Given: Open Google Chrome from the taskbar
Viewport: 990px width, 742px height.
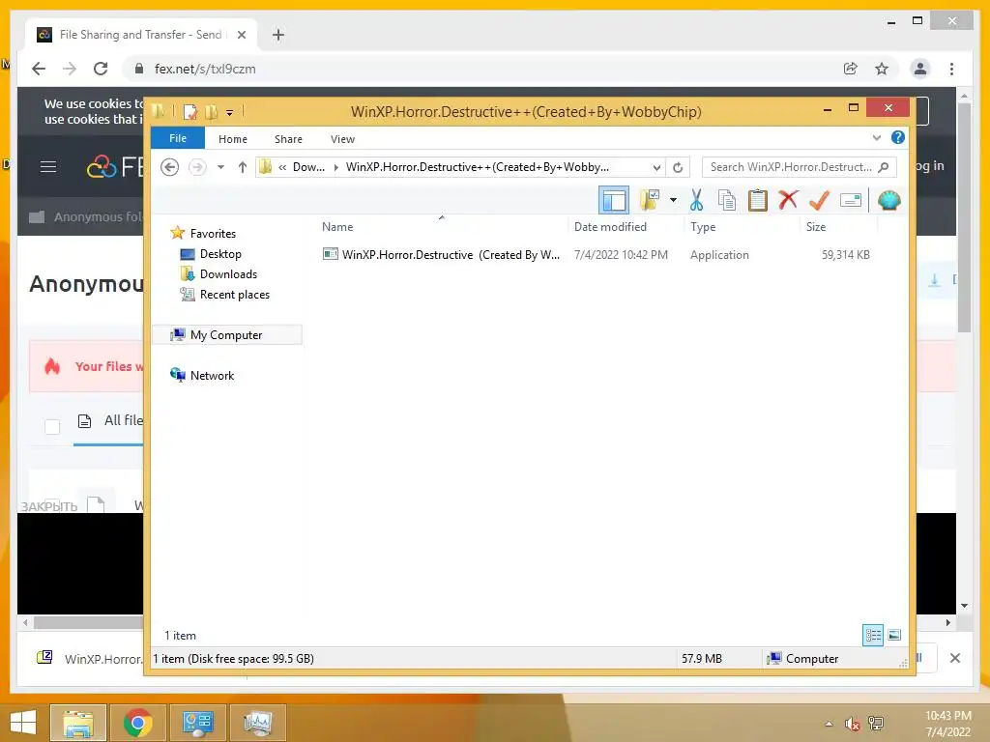Looking at the screenshot, I should 137,723.
